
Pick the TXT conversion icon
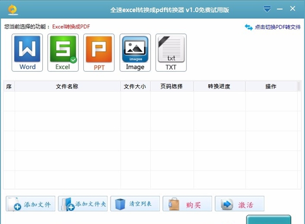(x=171, y=52)
